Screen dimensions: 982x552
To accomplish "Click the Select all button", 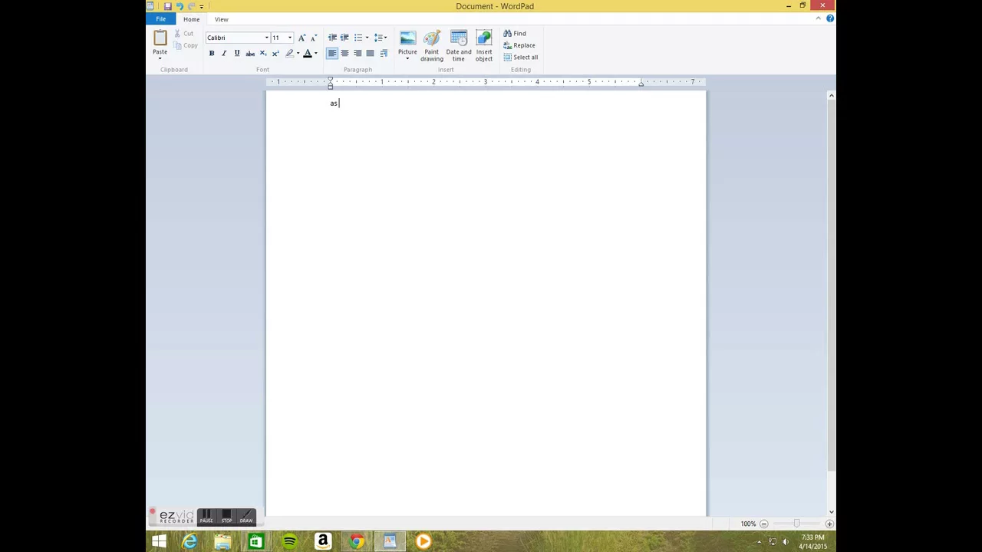I will [521, 57].
